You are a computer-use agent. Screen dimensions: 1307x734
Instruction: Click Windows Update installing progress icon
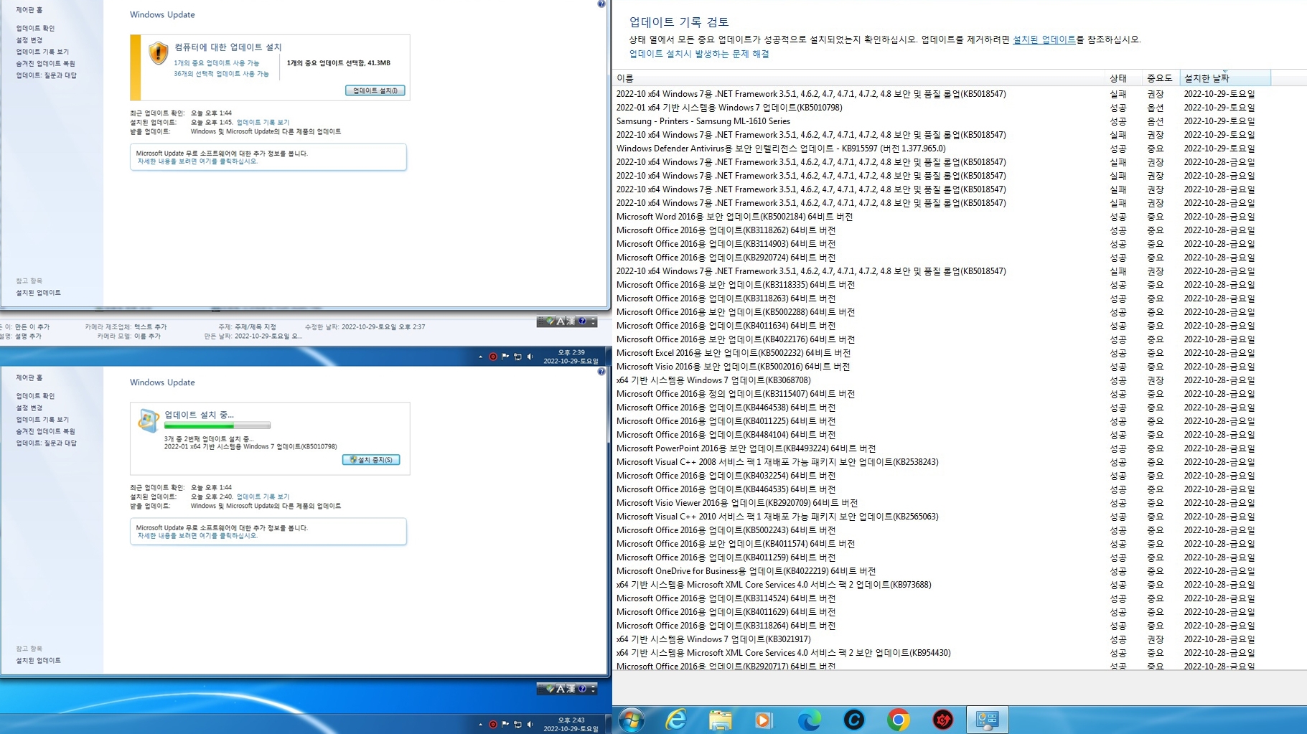click(148, 420)
